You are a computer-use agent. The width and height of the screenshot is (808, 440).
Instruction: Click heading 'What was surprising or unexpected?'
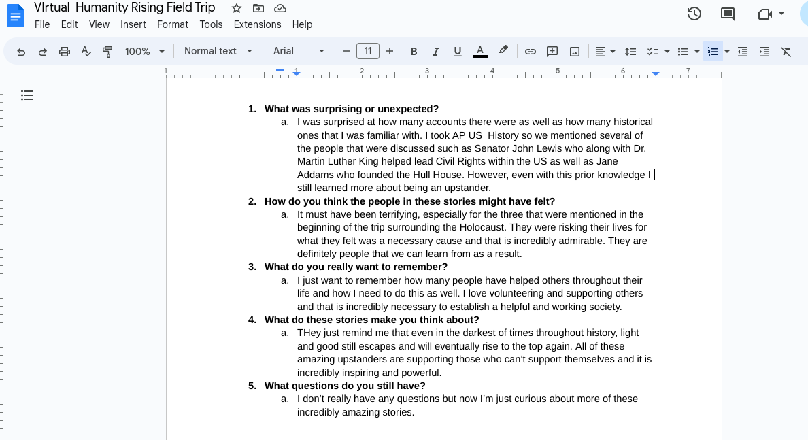click(x=352, y=109)
